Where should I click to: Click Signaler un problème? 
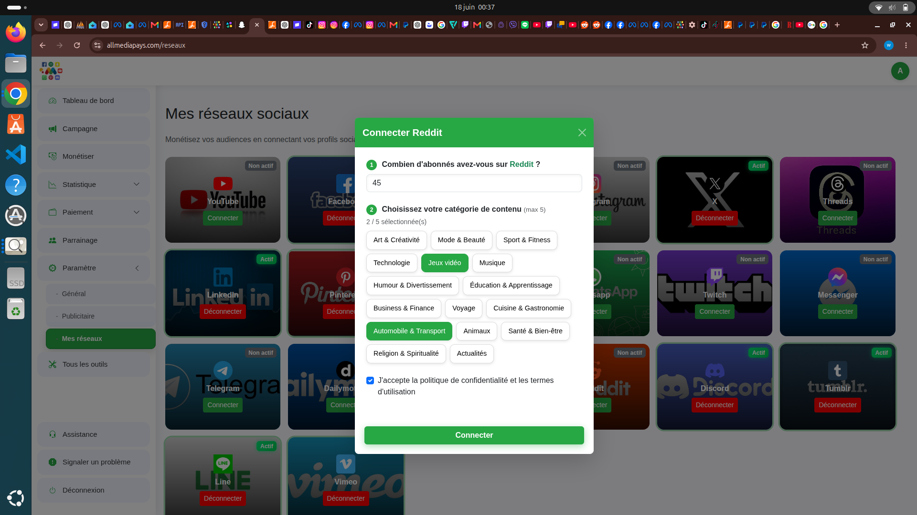click(94, 462)
